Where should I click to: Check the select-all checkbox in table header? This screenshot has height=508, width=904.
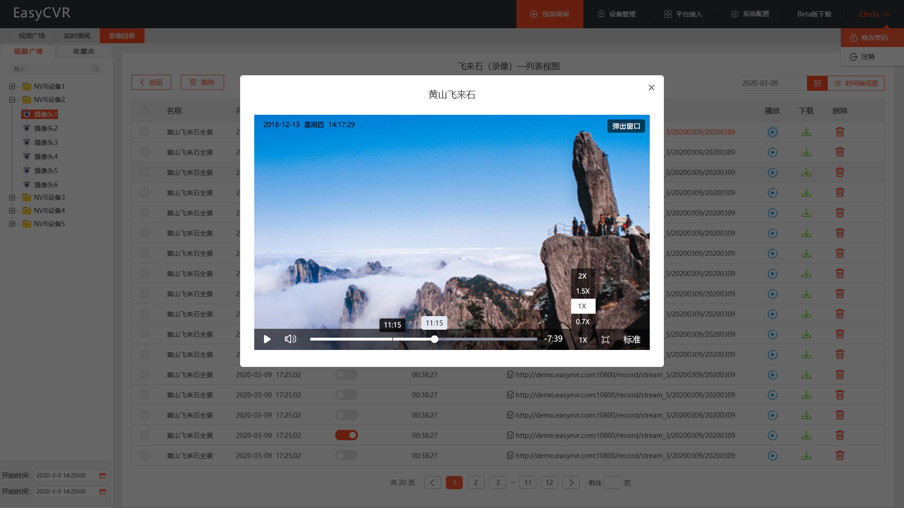145,111
